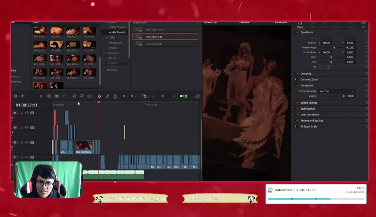
Task: Click the timecode 01:00:37:11 field
Action: click(27, 105)
